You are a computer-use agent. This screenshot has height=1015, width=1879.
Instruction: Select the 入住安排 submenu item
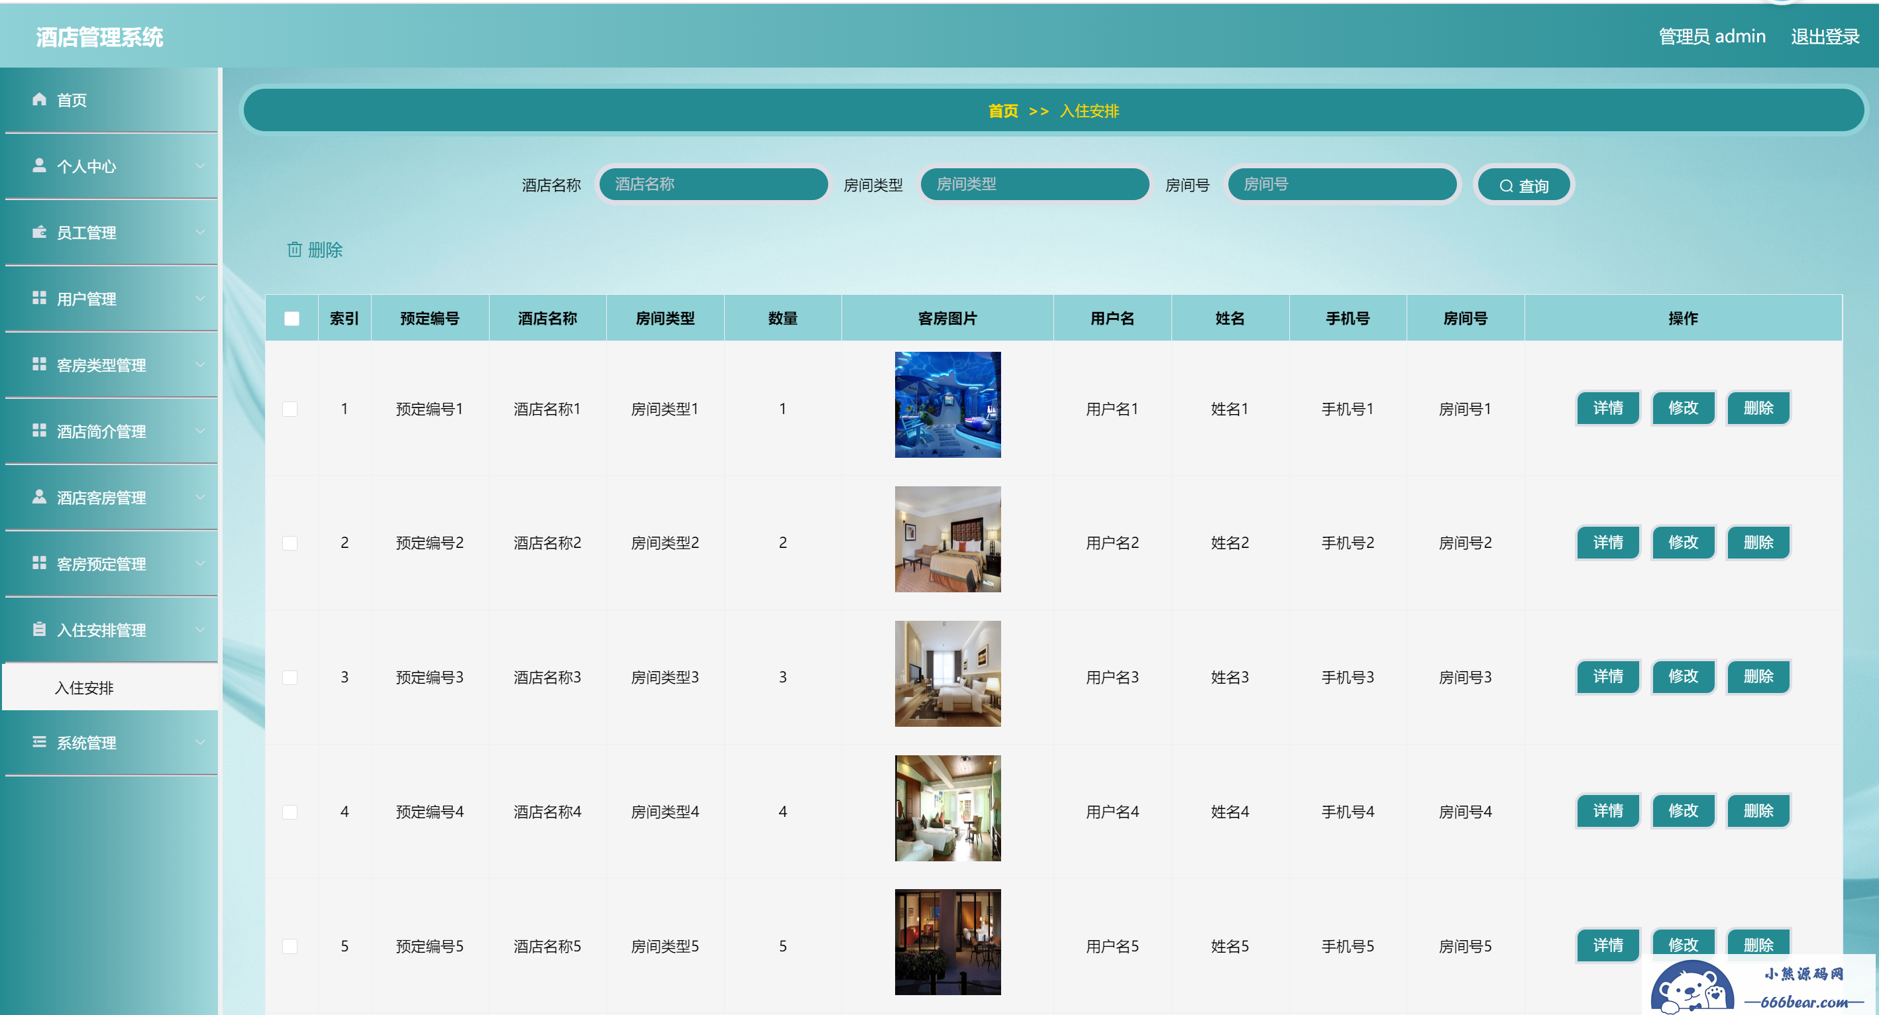point(111,688)
